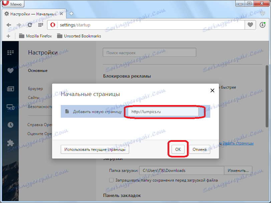Image resolution: width=271 pixels, height=203 pixels.
Task: Toggle Запрашивать папку сохранения checkbox
Action: click(x=111, y=180)
